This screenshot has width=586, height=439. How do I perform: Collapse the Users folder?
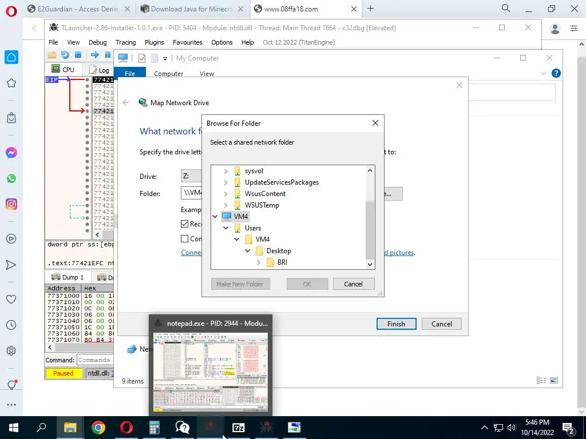[x=225, y=228]
